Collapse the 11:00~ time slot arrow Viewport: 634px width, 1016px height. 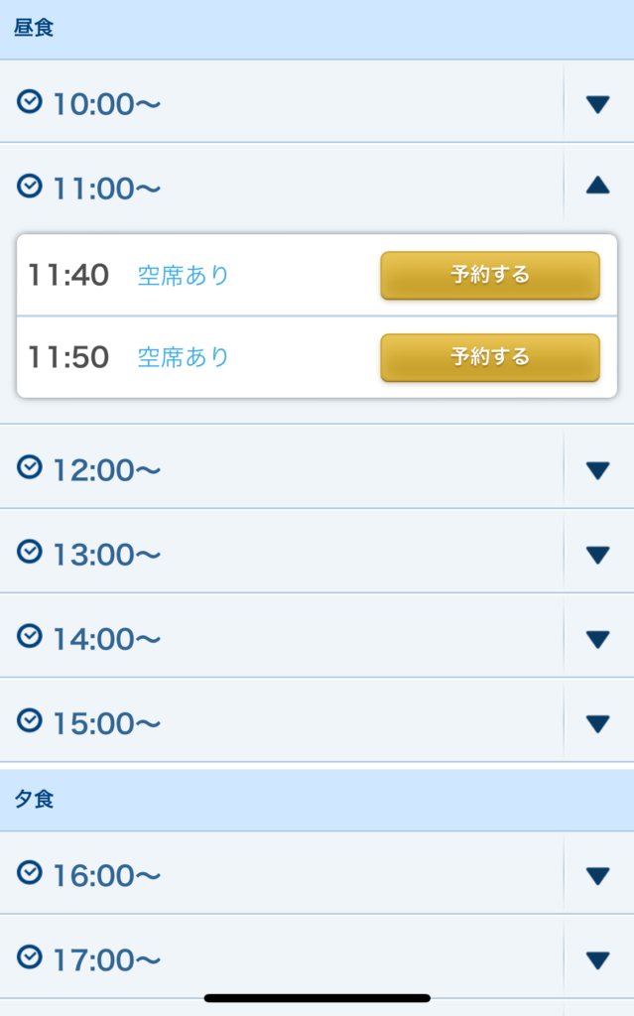(x=597, y=186)
